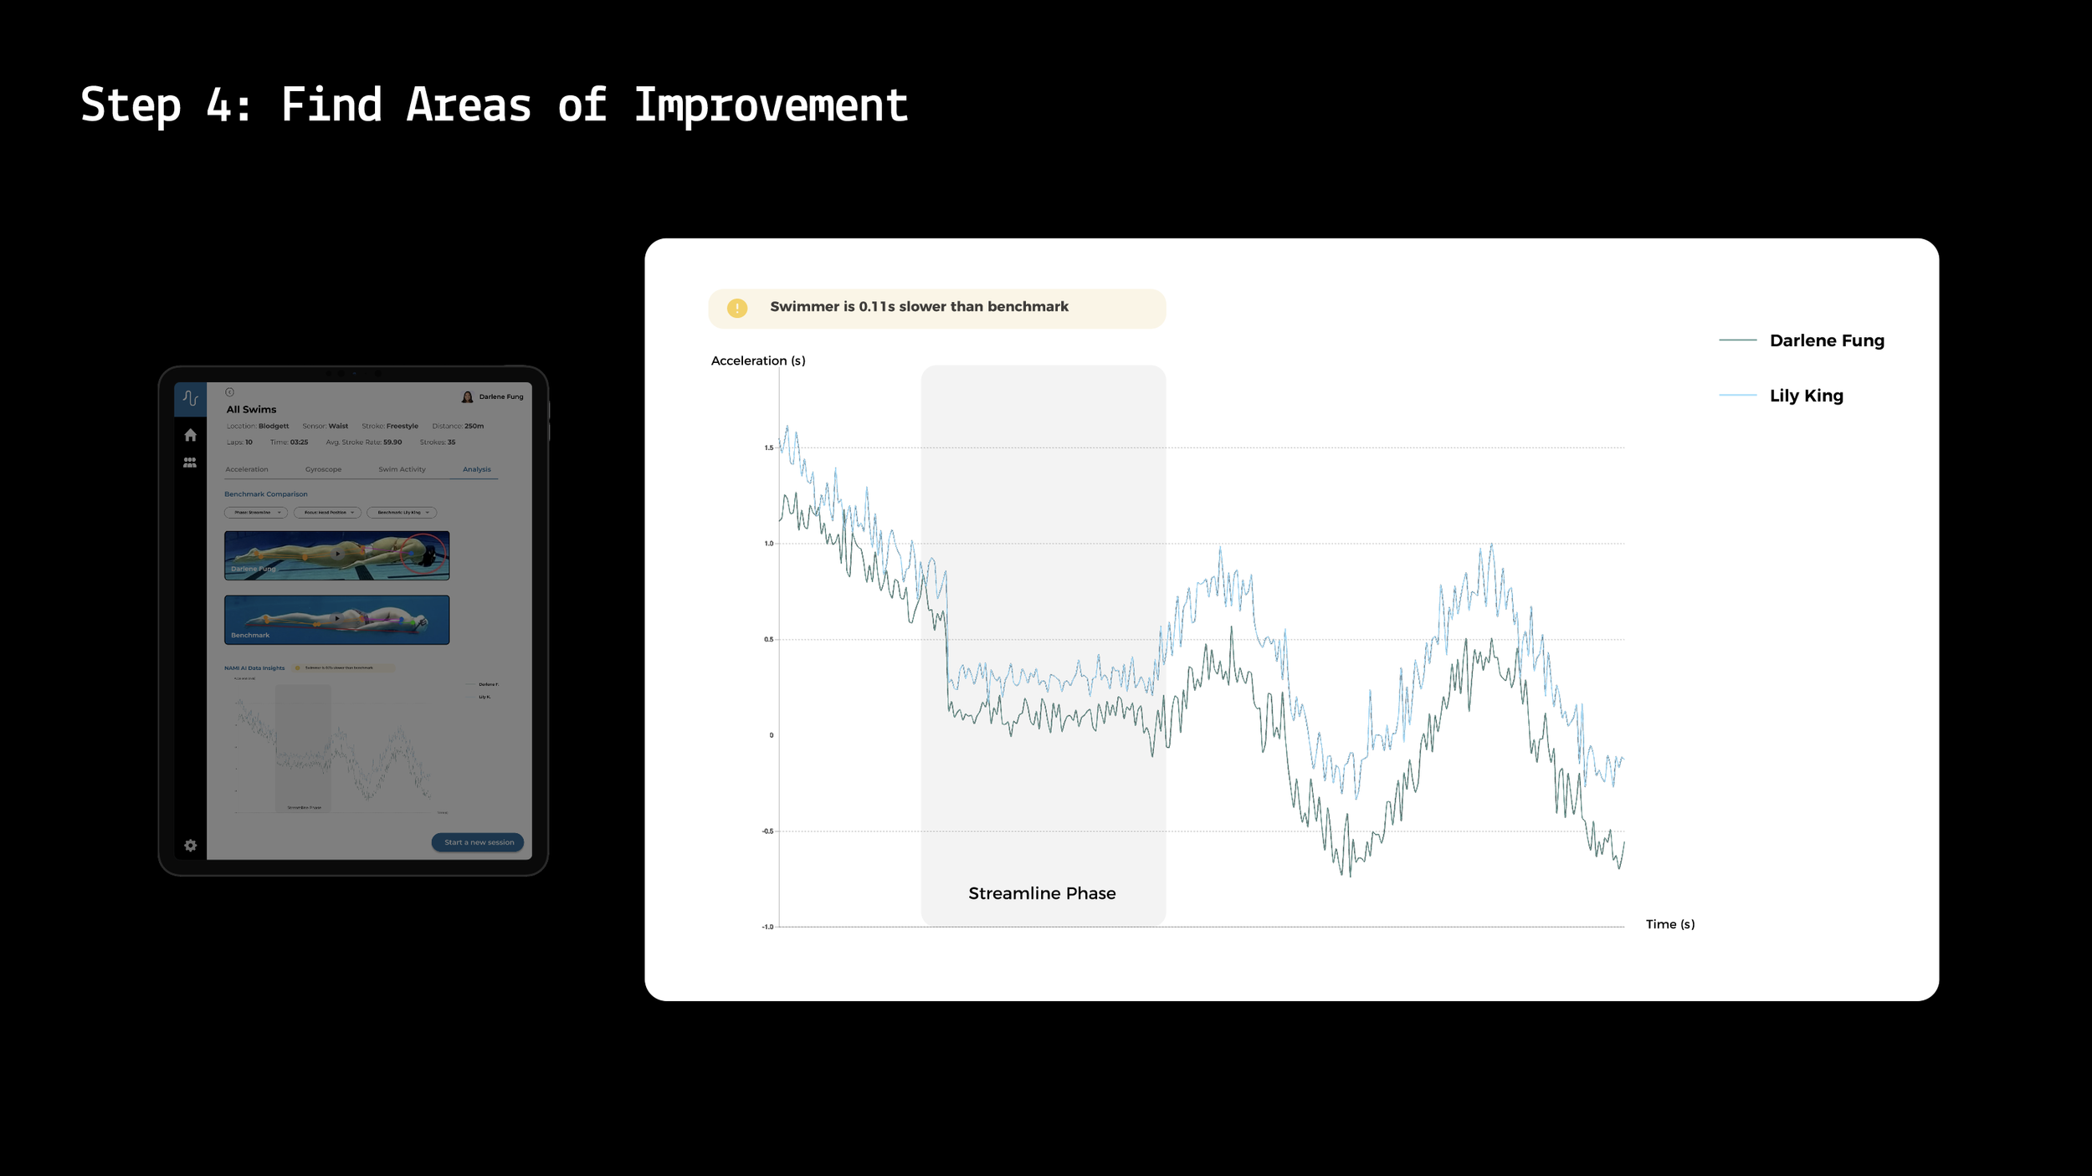2092x1176 pixels.
Task: Click the Benchmark video thumbnail label
Action: coord(250,635)
